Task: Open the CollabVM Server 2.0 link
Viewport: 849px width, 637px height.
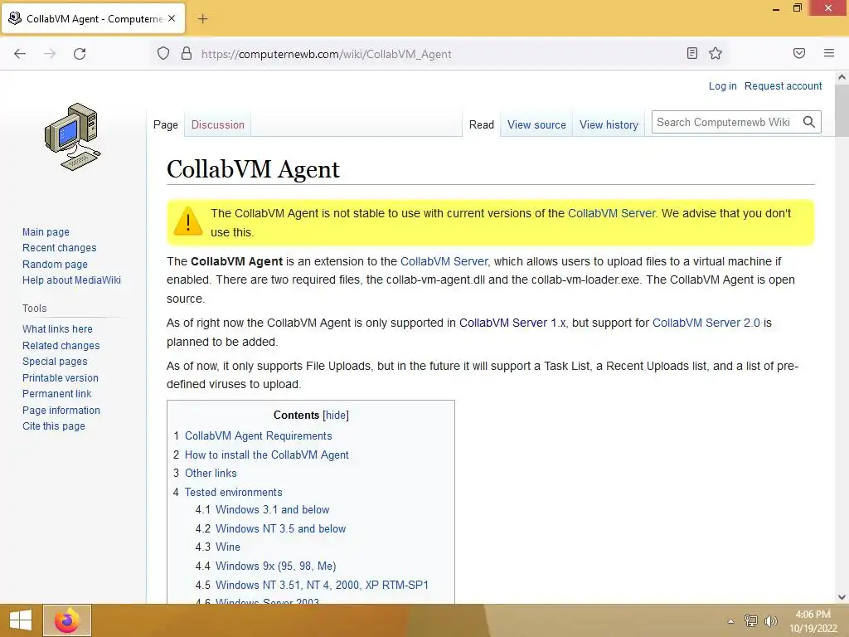Action: [706, 323]
